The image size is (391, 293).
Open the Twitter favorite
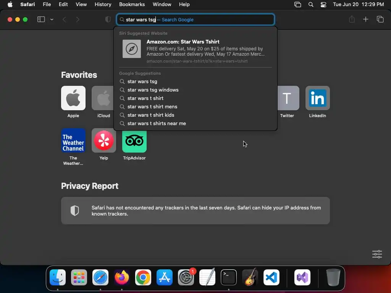tap(288, 98)
